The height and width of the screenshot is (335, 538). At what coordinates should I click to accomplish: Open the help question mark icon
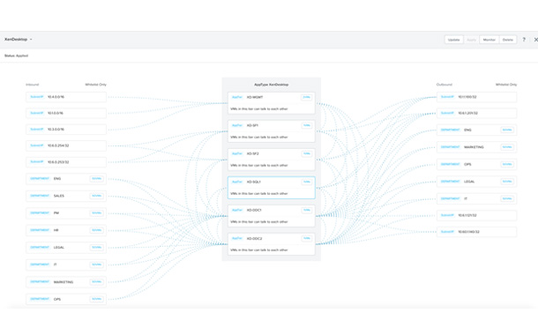point(524,40)
